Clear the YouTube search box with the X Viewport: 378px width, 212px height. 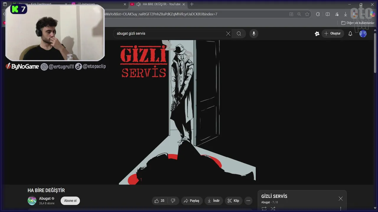(228, 34)
